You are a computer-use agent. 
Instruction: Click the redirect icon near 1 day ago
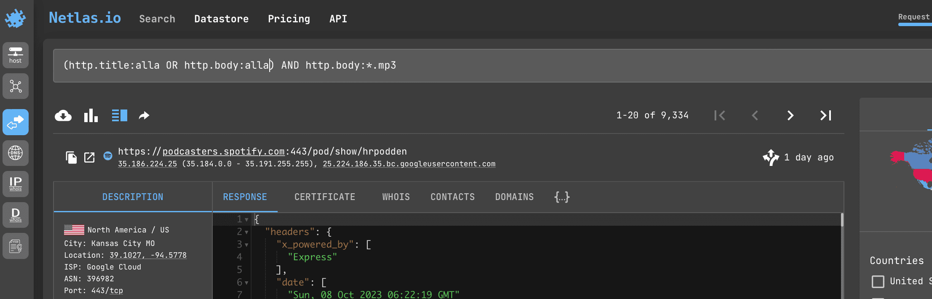click(771, 158)
